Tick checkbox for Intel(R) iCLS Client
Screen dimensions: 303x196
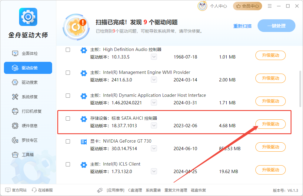[x=68, y=164]
